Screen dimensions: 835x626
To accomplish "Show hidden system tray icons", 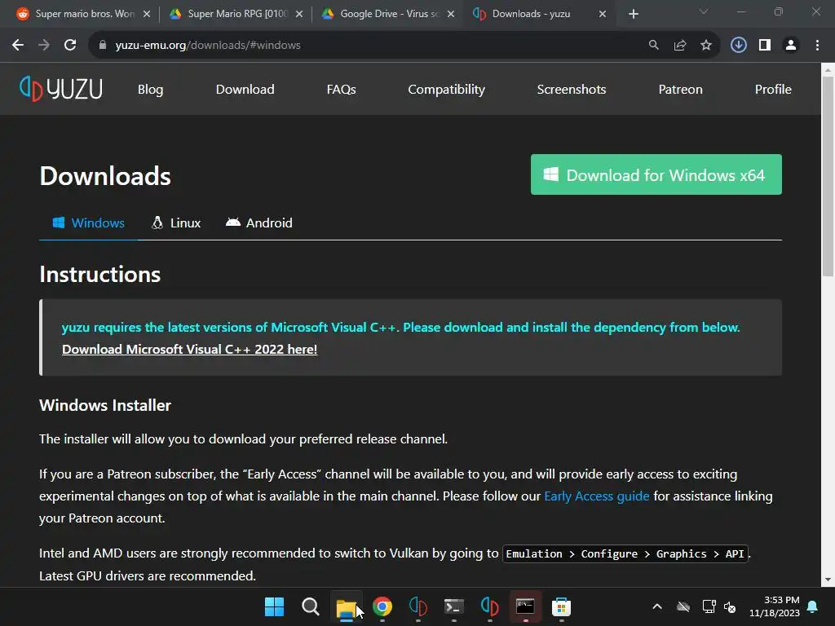I will coord(657,606).
